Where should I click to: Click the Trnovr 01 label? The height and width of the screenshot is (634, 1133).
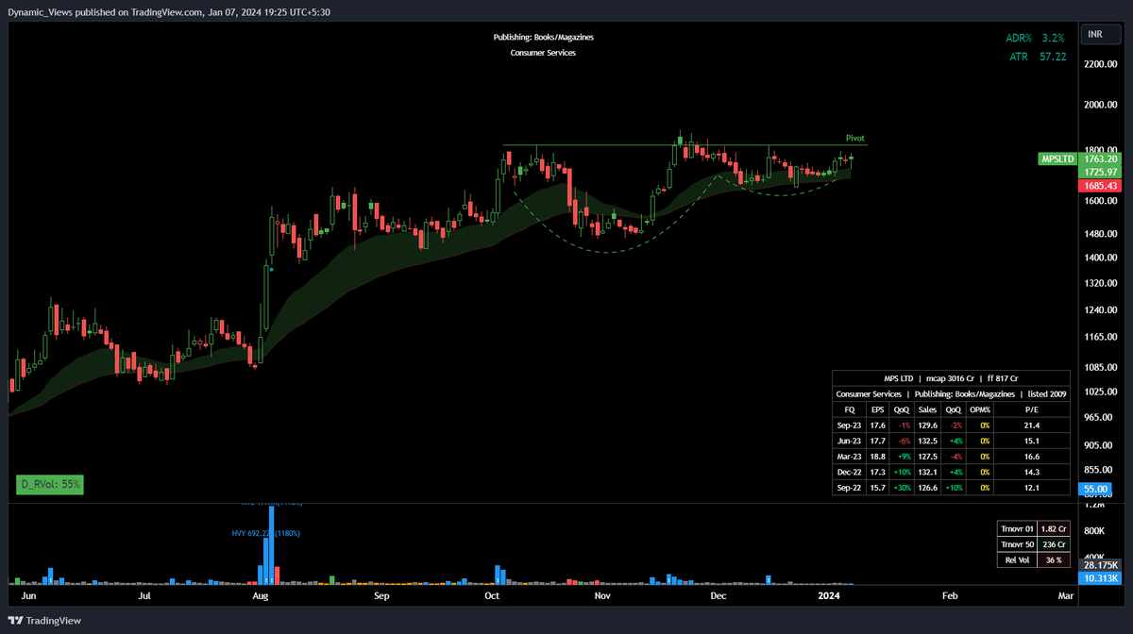1017,528
